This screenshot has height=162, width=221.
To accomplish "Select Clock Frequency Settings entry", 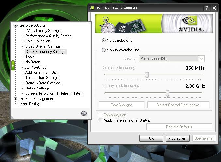I will tap(45, 52).
